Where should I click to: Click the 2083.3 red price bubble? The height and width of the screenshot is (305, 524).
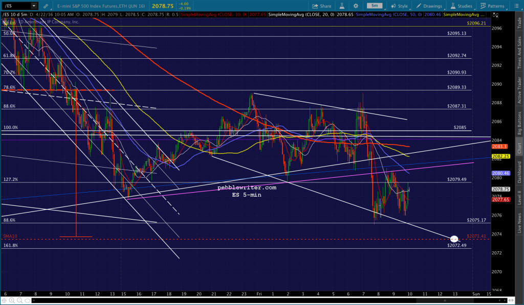pyautogui.click(x=499, y=147)
